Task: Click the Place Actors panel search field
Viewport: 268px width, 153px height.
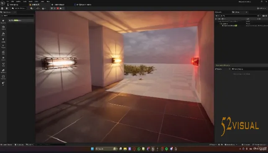Action: [17, 16]
